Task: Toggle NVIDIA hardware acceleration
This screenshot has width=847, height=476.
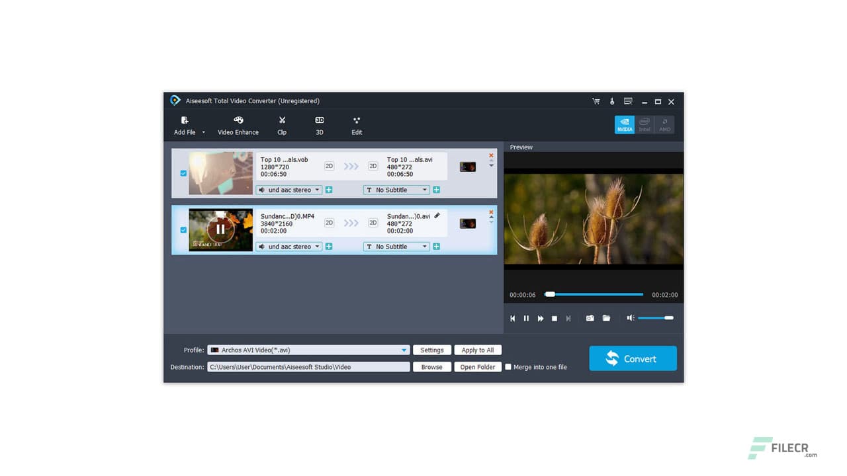Action: (624, 124)
